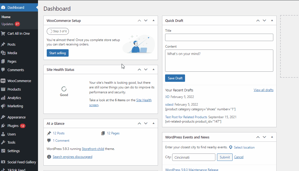Image resolution: width=299 pixels, height=171 pixels.
Task: Click the Dashboard gauge icon in sidebar
Action: (x=3, y=7)
